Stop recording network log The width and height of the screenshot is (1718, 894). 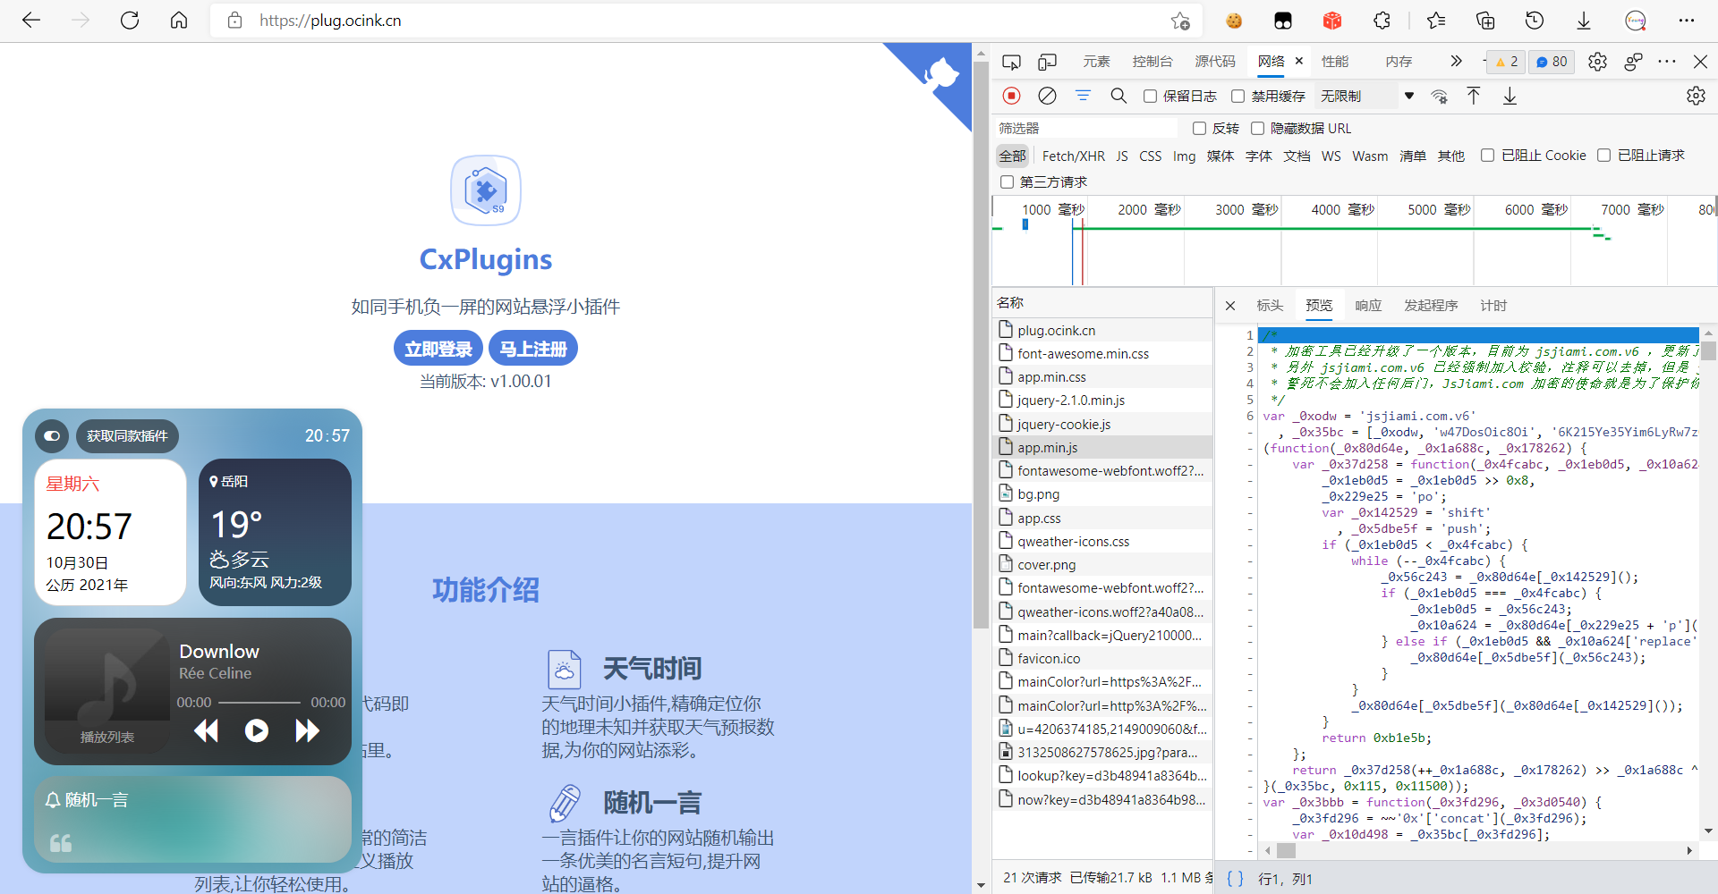(x=1011, y=96)
